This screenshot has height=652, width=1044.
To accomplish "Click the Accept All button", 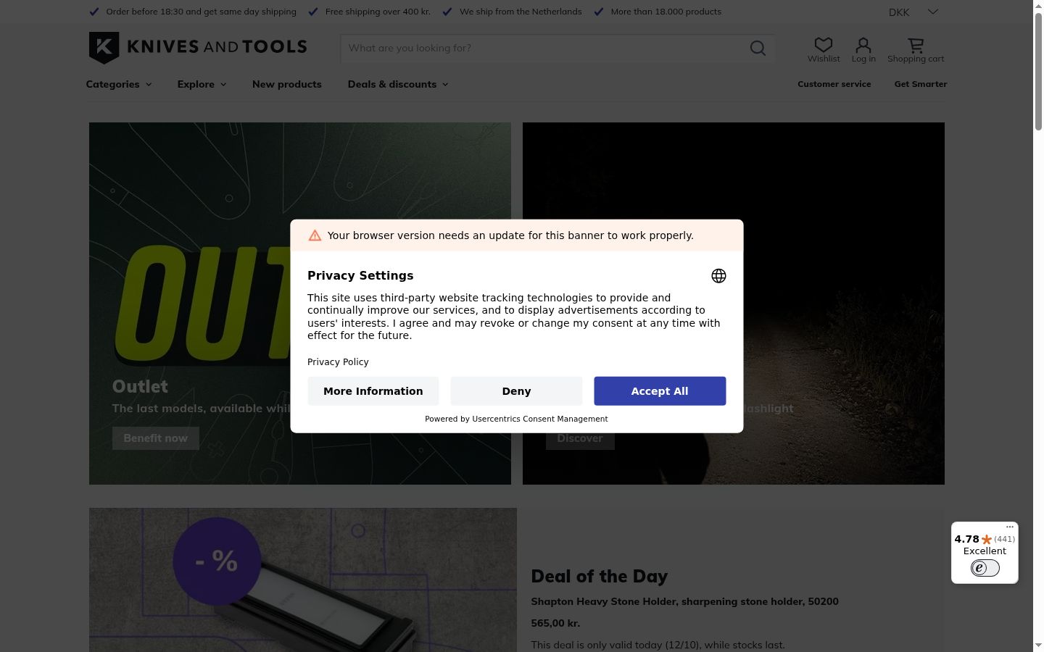I will point(660,391).
